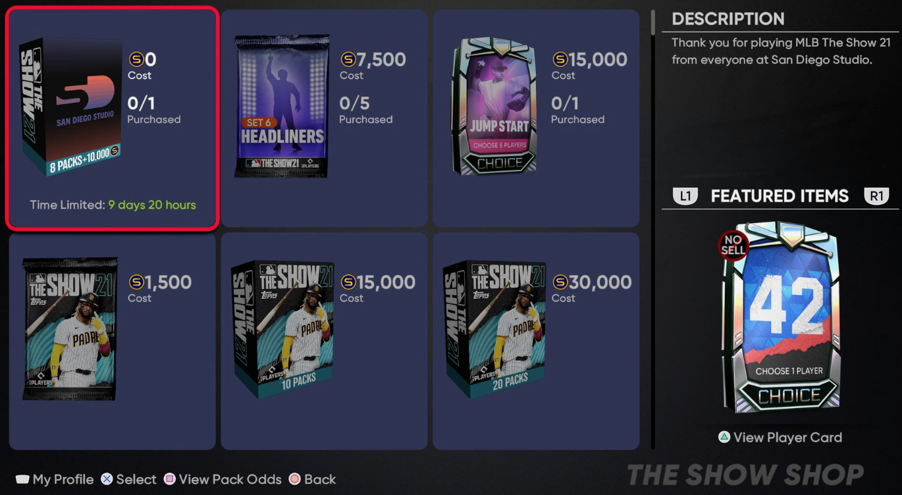Pick the 20 Packs bundle box
This screenshot has height=495, width=902.
(x=536, y=341)
